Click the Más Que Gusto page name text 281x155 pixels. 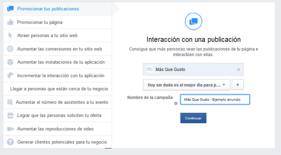tap(170, 69)
